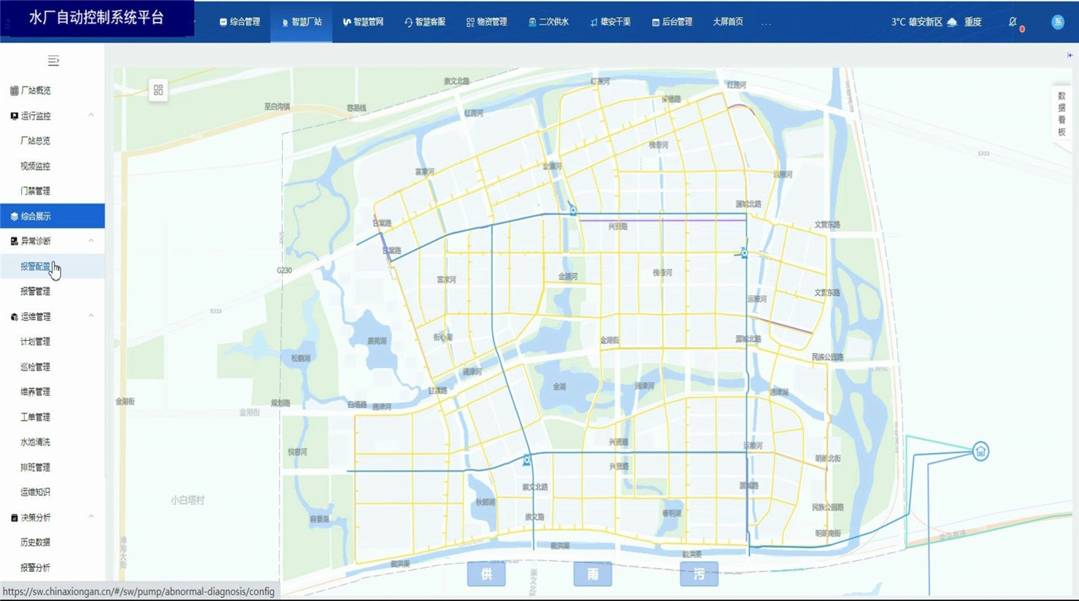Go to 视频监控 in the sidebar
The image size is (1079, 601).
[x=35, y=166]
